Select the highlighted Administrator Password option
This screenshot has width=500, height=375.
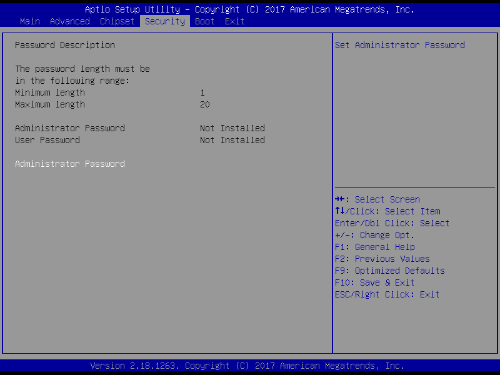click(x=70, y=164)
